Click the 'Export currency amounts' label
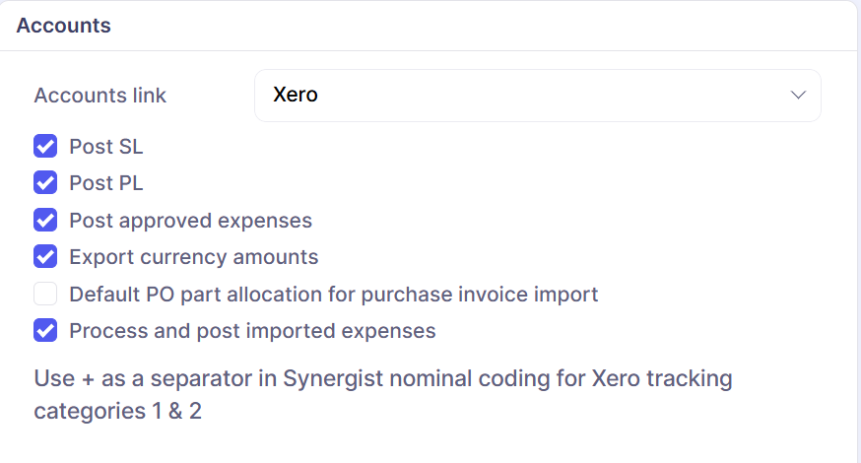Viewport: 861px width, 463px height. [193, 257]
